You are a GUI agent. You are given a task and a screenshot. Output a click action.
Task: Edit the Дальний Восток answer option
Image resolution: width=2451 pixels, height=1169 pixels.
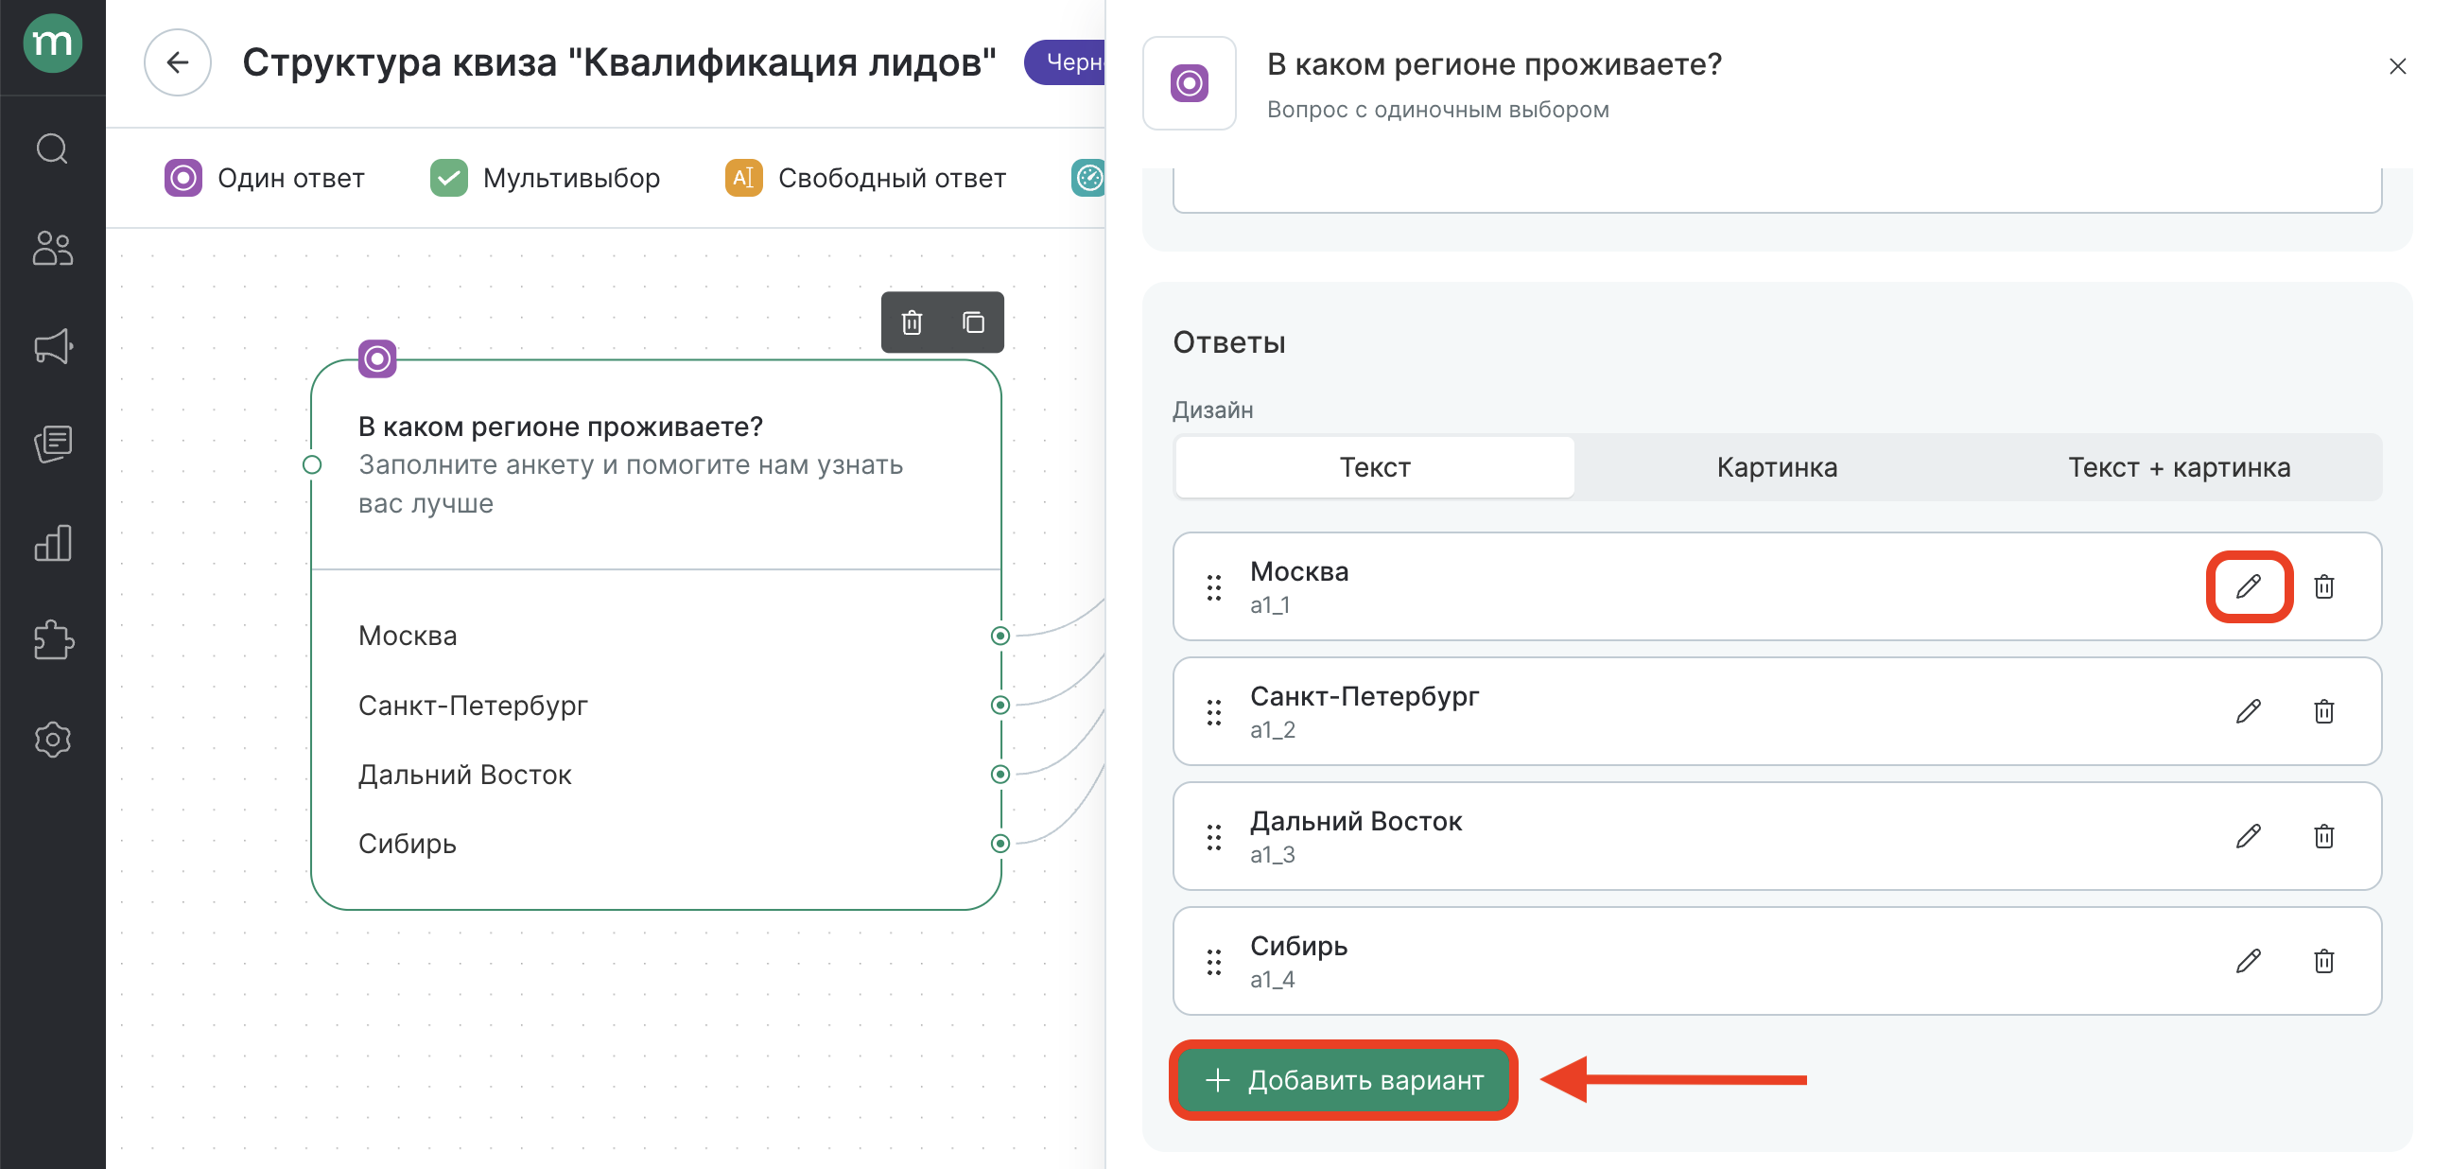pyautogui.click(x=2248, y=836)
